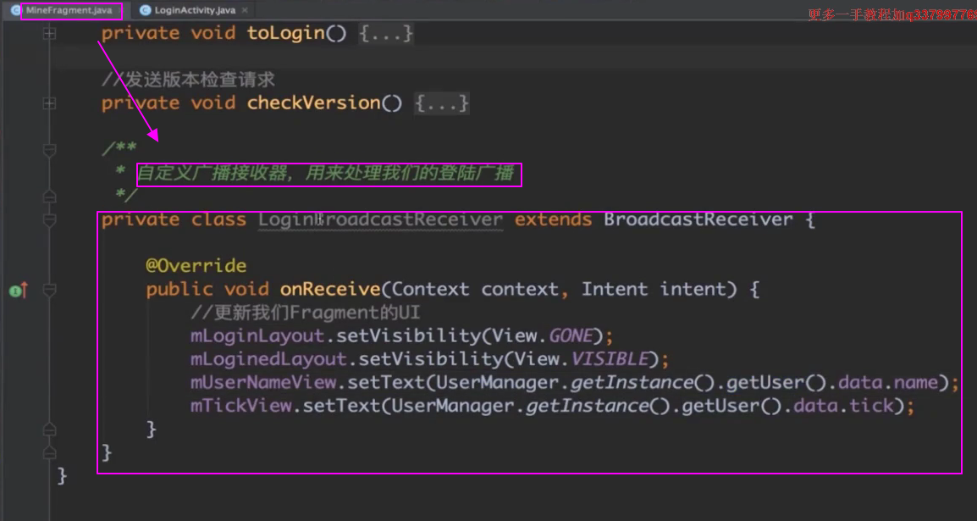The width and height of the screenshot is (977, 521).
Task: Click the //更新我们Fragment的UI comment
Action: (x=306, y=313)
